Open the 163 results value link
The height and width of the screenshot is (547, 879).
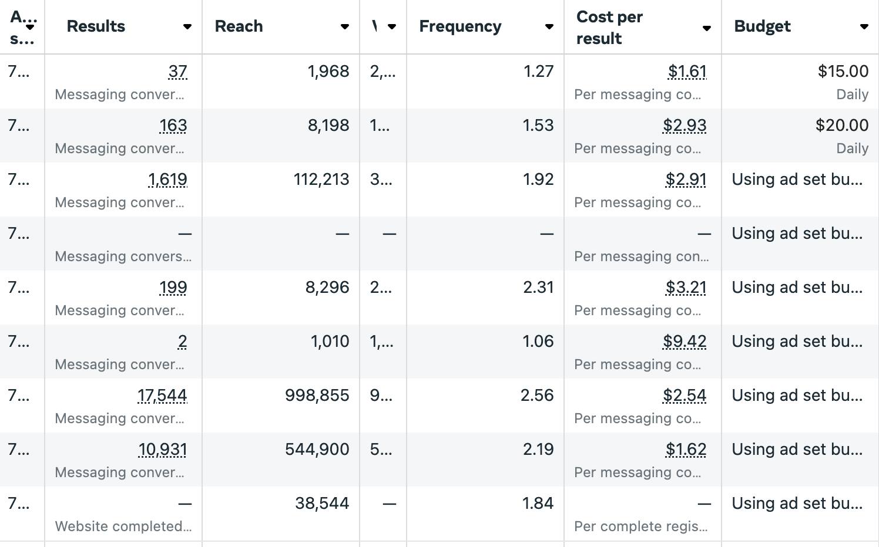(173, 126)
